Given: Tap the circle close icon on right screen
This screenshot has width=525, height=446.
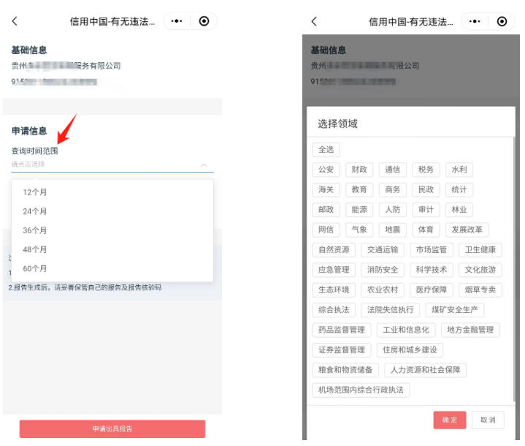Looking at the screenshot, I should click(502, 22).
